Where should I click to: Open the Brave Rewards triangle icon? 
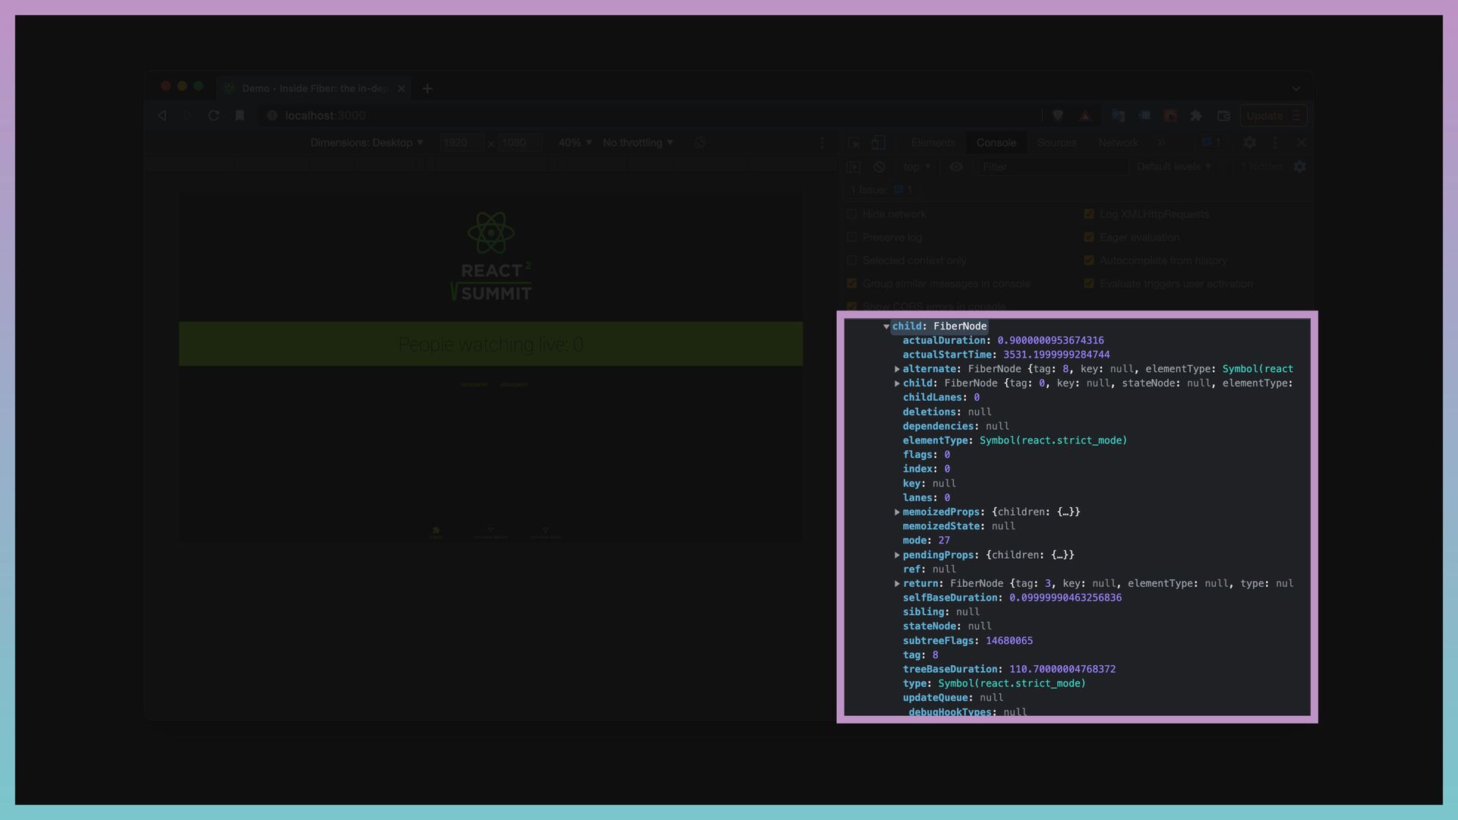[x=1085, y=115]
